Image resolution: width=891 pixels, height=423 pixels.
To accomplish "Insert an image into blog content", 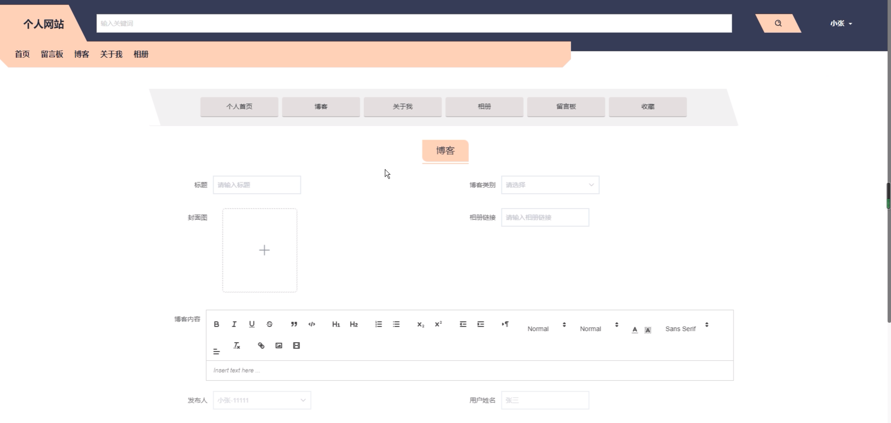I will click(279, 346).
